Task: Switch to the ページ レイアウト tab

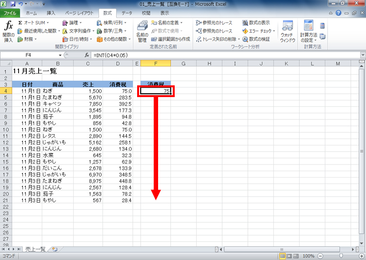Action: 79,13
